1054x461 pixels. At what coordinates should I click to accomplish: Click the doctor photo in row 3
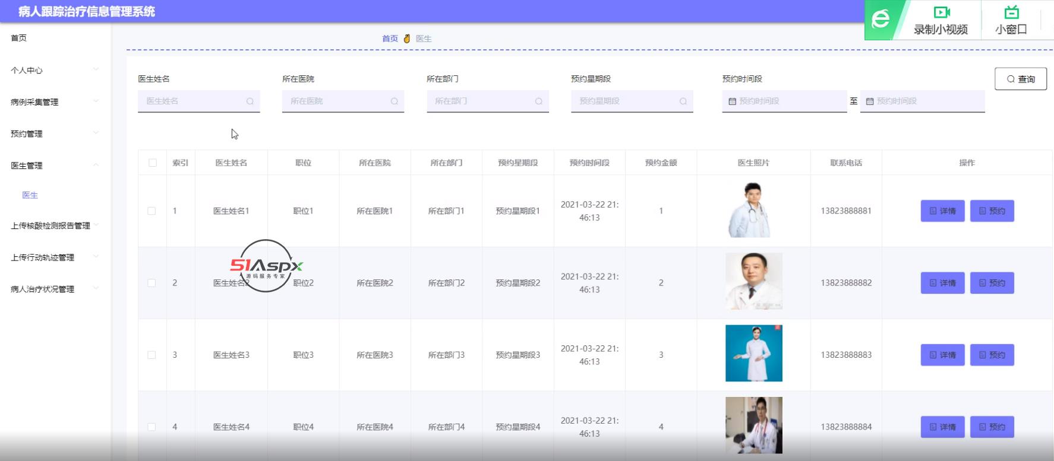point(753,353)
